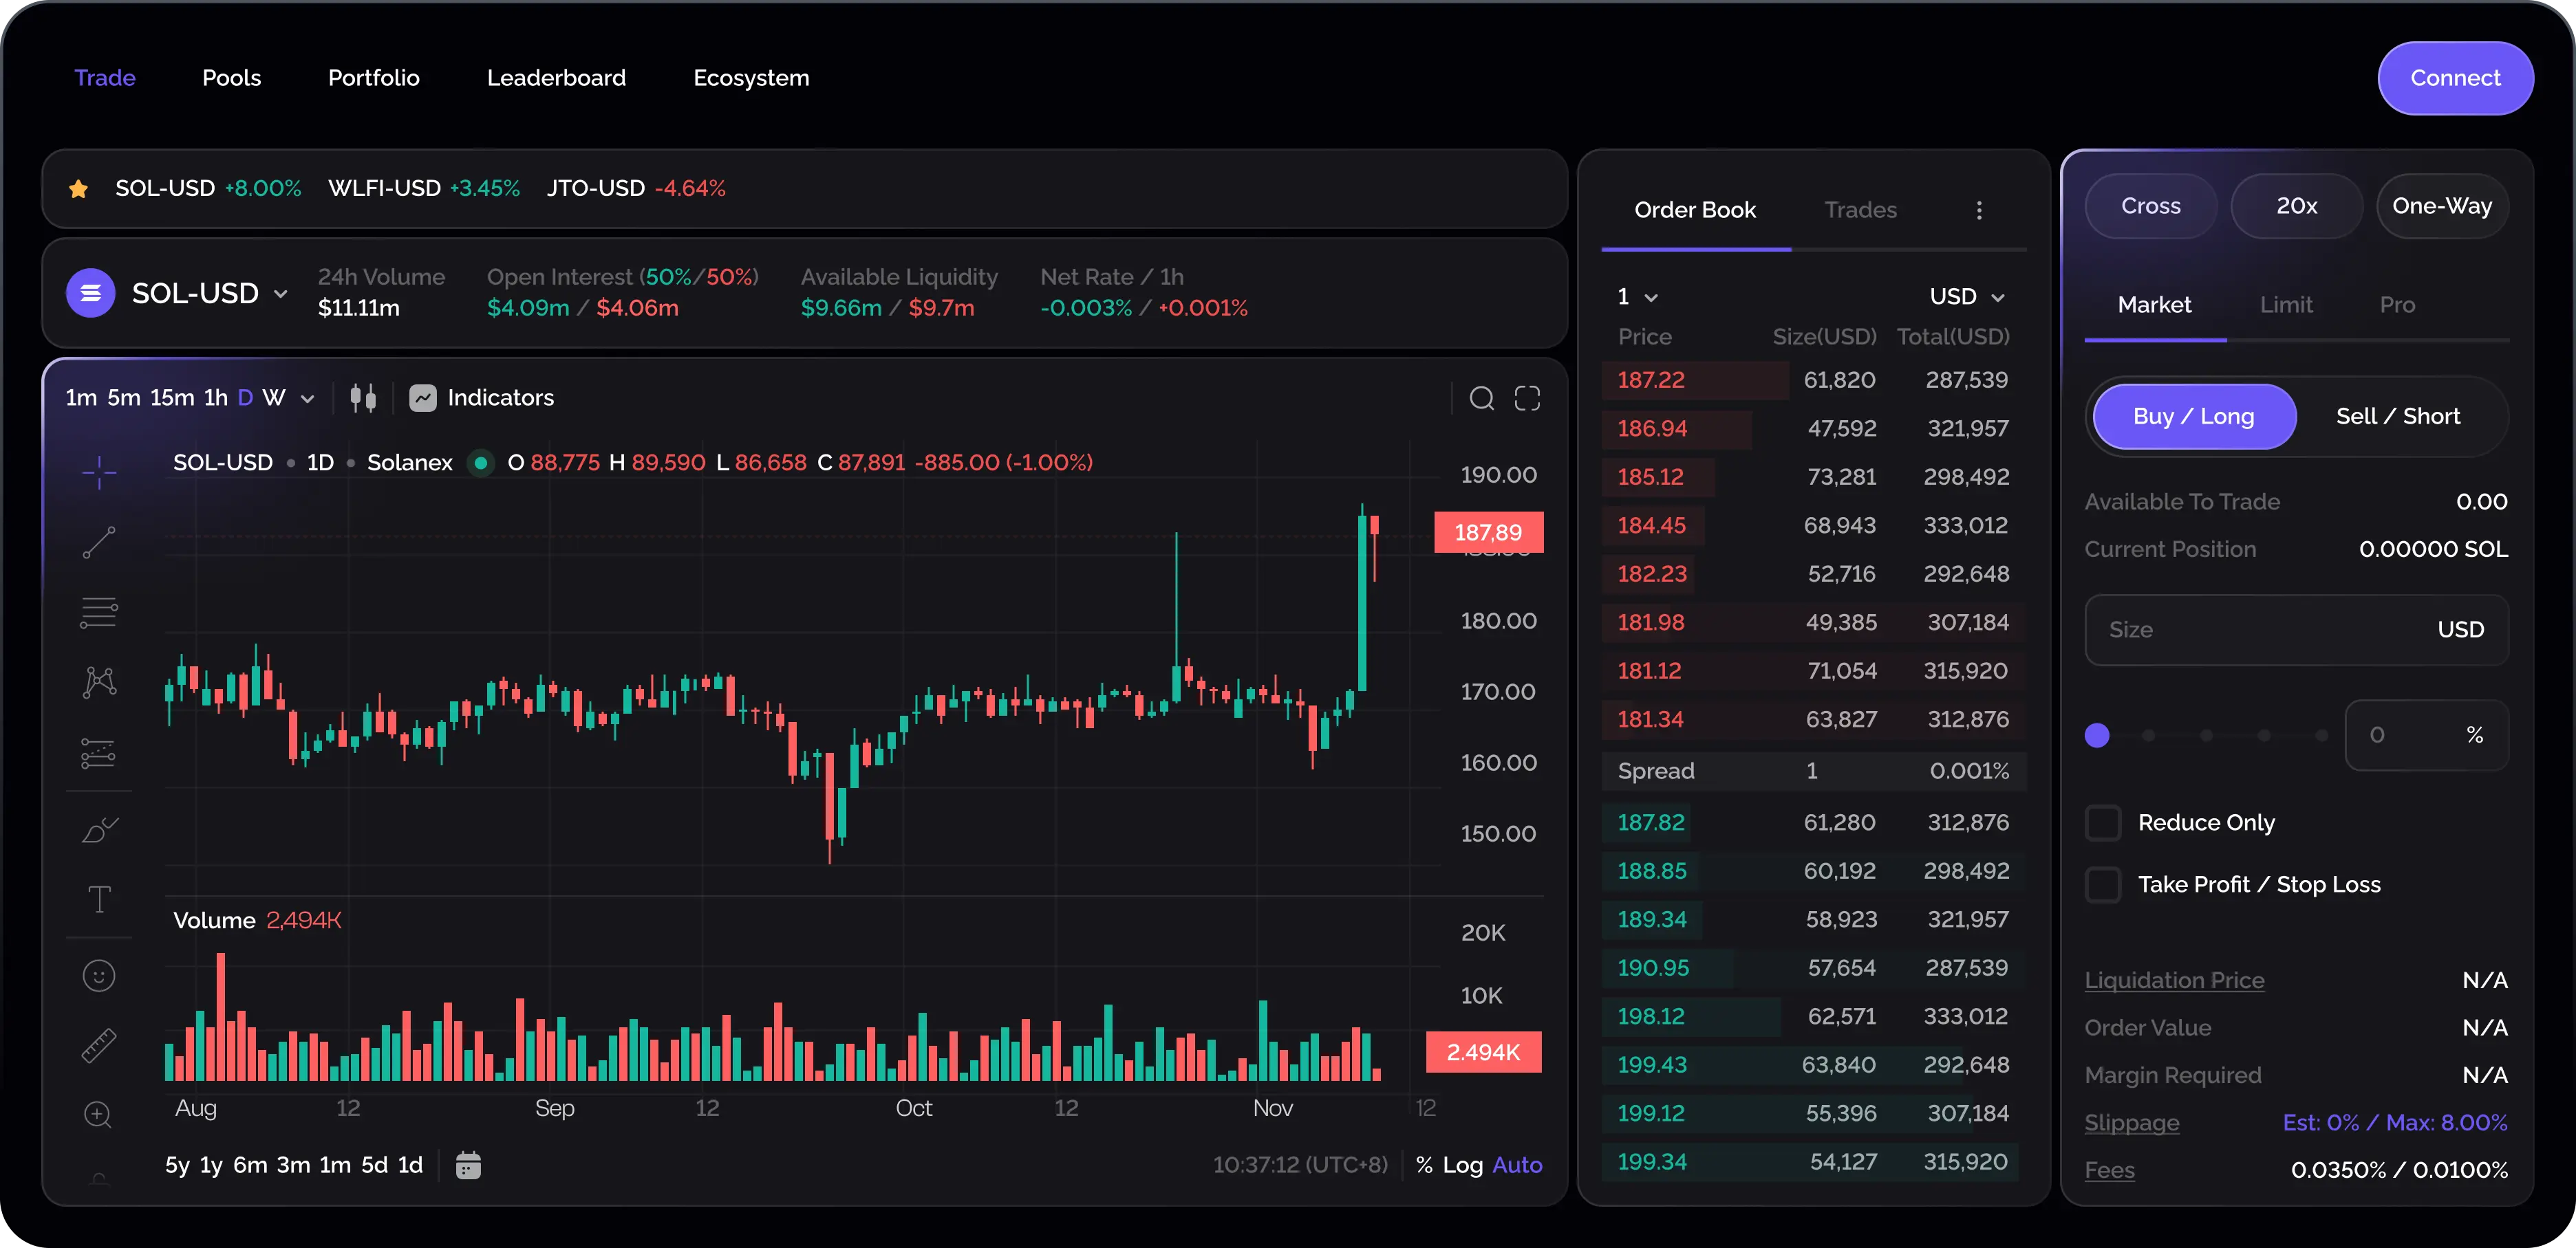Select the crosshair cursor tool

[99, 472]
